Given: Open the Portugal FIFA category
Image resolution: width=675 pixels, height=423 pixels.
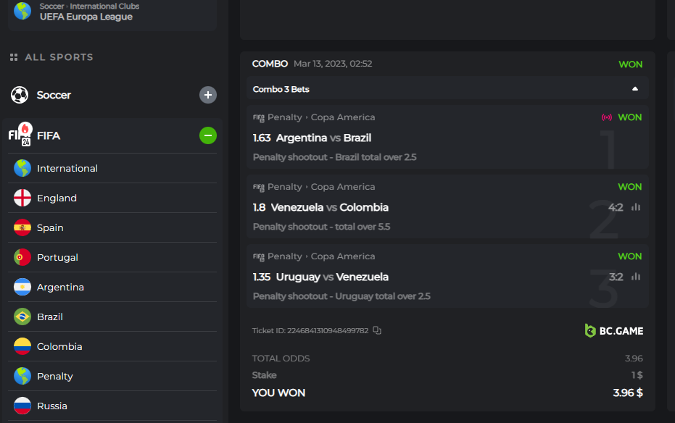Looking at the screenshot, I should 57,257.
